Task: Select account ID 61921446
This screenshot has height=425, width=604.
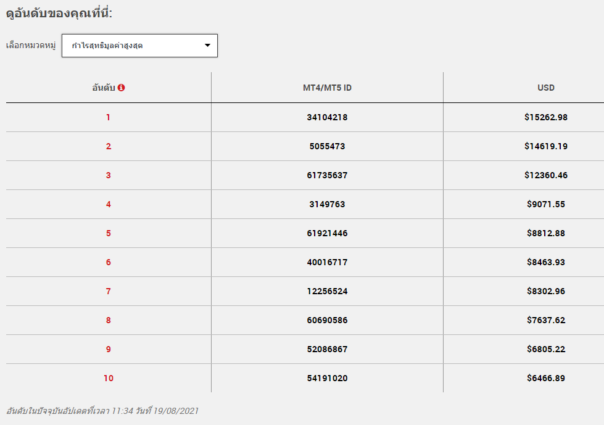Action: [x=327, y=233]
